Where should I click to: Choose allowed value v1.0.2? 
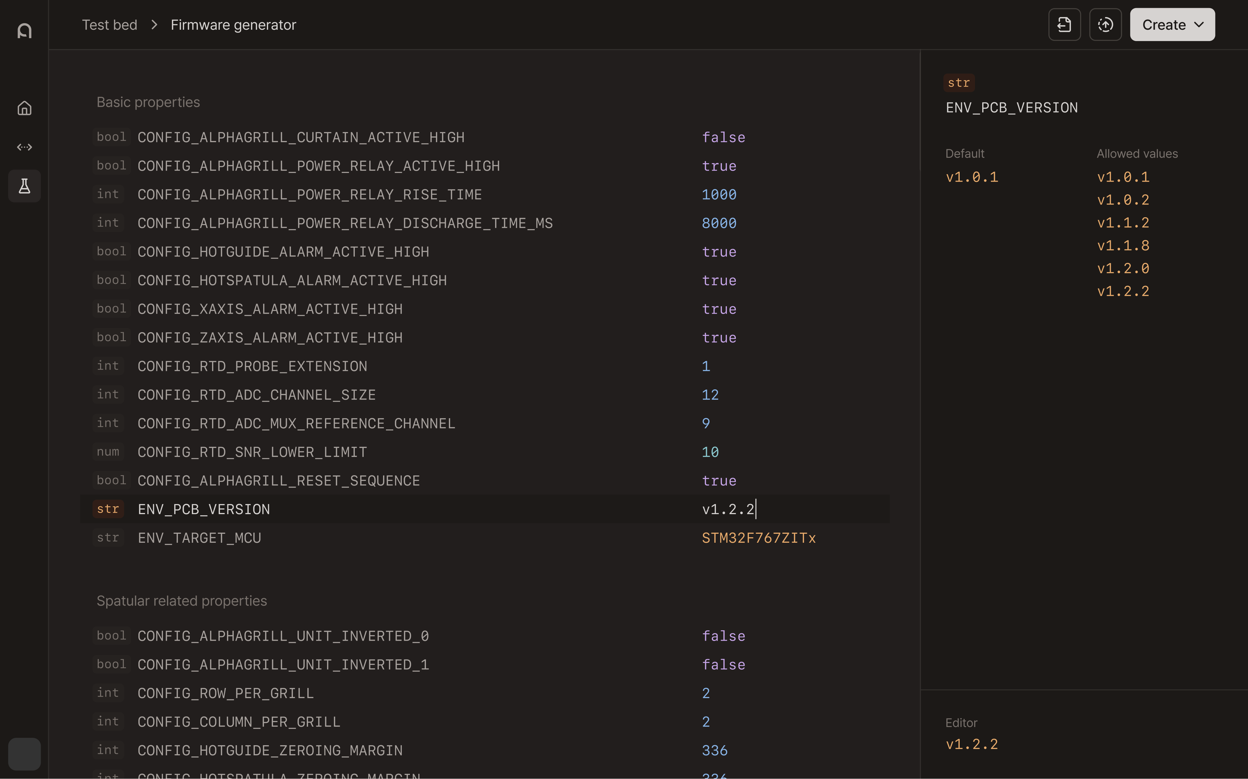click(1123, 200)
